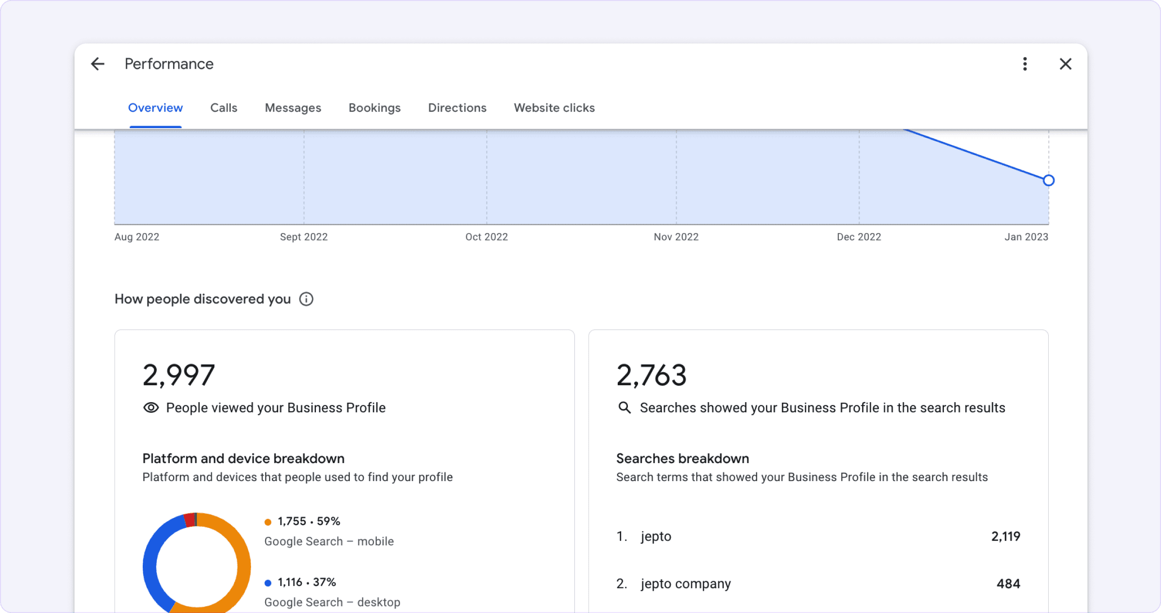Open the three-dot more options menu
Viewport: 1161px width, 613px height.
point(1025,64)
